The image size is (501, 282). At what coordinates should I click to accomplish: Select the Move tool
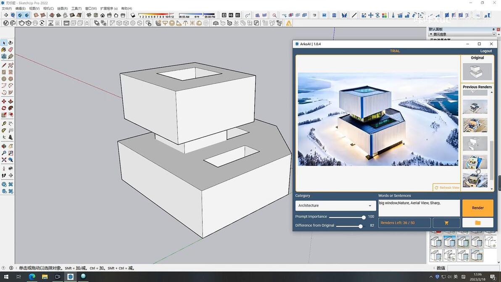(x=4, y=101)
